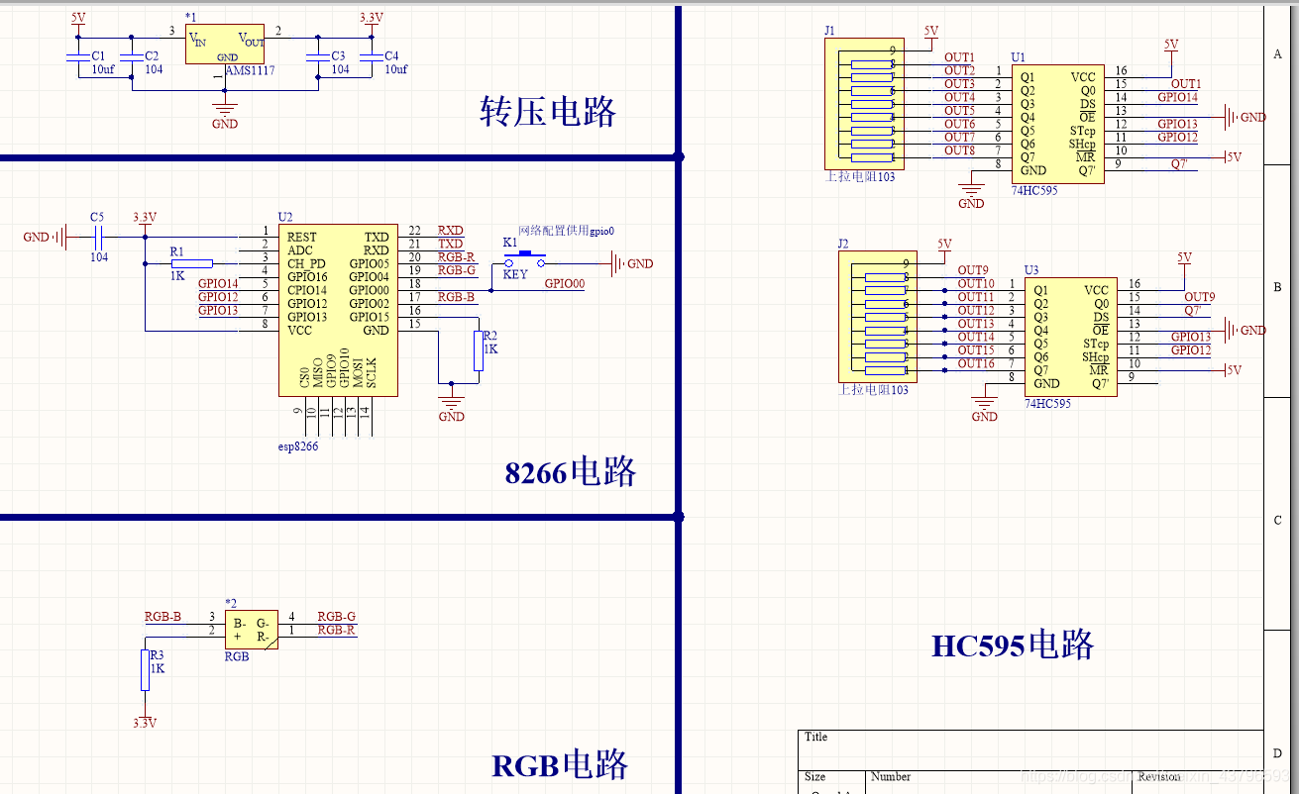Select resistor R1 connected to CH_PD
The width and height of the screenshot is (1299, 794).
pos(191,263)
